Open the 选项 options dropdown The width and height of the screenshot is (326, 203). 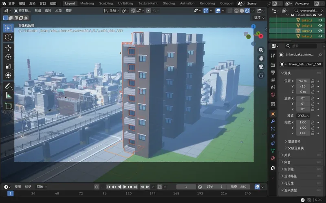(x=259, y=18)
